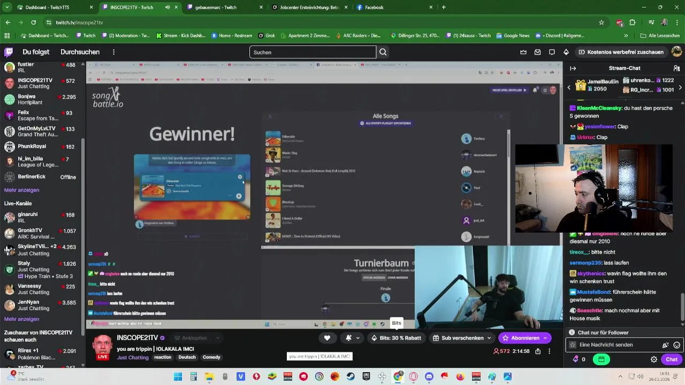The height and width of the screenshot is (385, 685).
Task: Open the whispers speech bubble icon
Action: [x=552, y=52]
